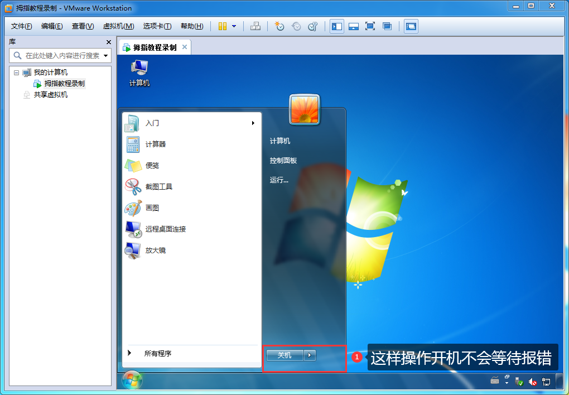Open the snapshot manager icon
The height and width of the screenshot is (395, 569).
(313, 26)
